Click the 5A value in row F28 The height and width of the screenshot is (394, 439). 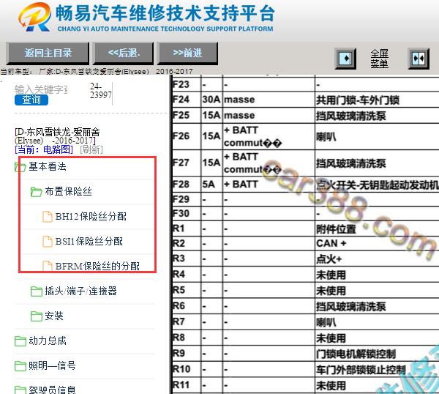(x=209, y=185)
